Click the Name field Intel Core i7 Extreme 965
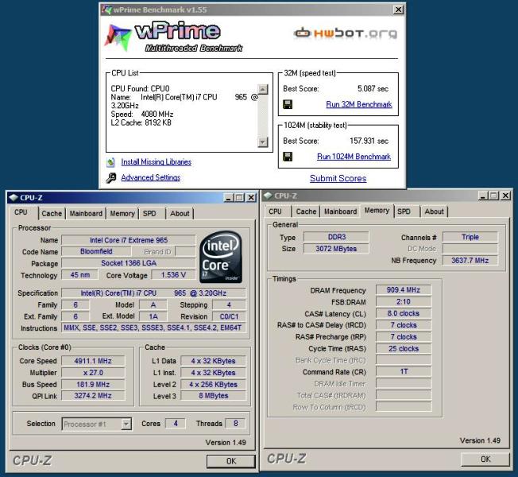 click(x=129, y=240)
